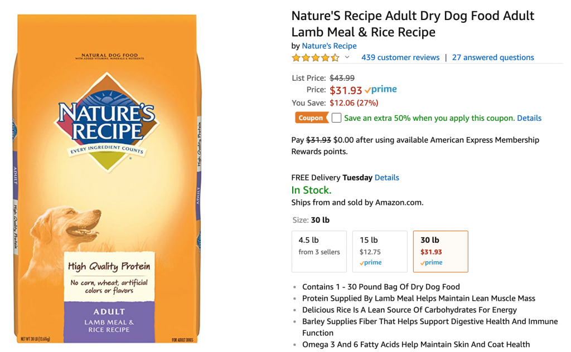Click Prime icon in the 30 lb option
The image size is (571, 352).
point(432,262)
